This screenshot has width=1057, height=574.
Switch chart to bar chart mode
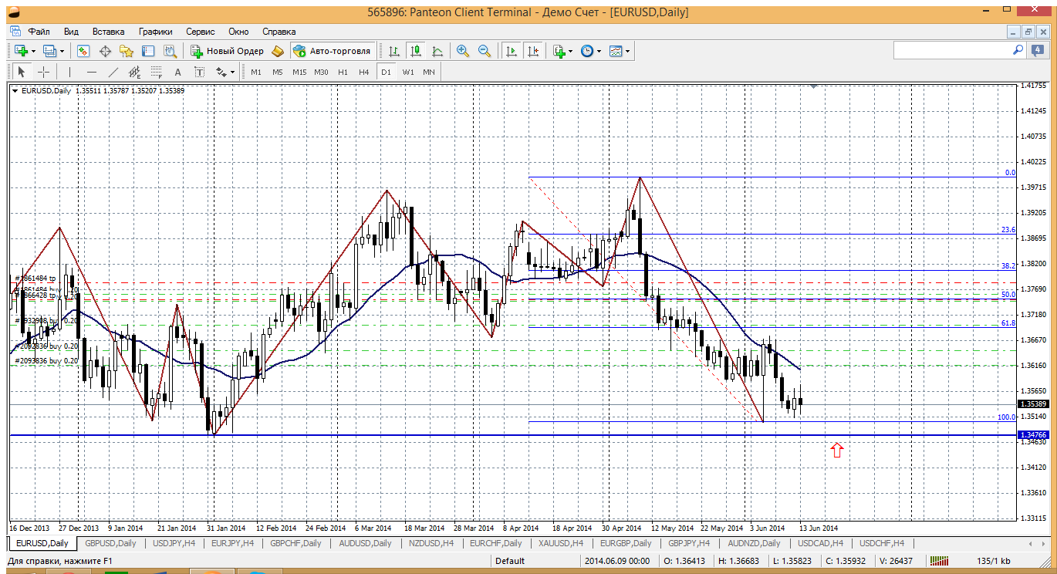(x=394, y=51)
